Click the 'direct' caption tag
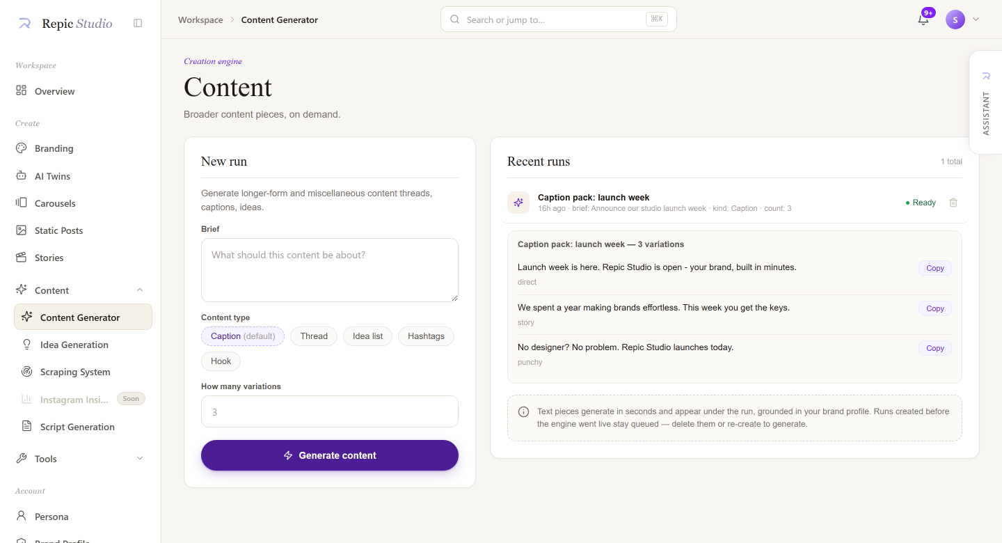The image size is (1002, 543). [527, 282]
